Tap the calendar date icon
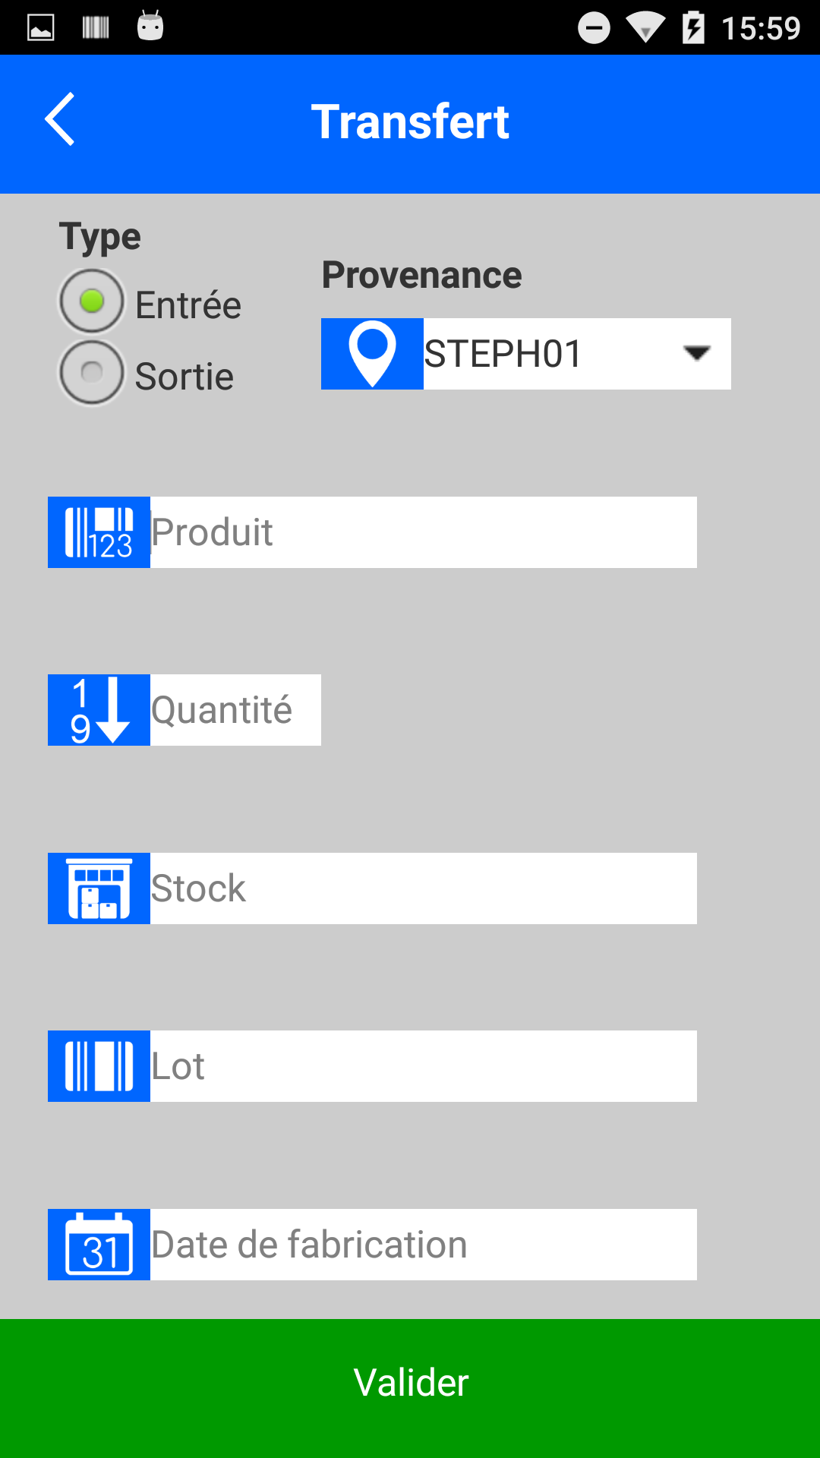820x1458 pixels. point(99,1245)
